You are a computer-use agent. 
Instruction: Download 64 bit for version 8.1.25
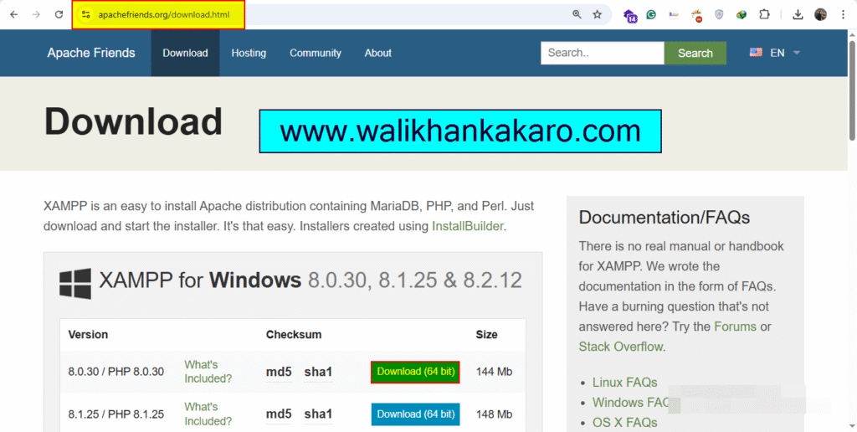[415, 414]
